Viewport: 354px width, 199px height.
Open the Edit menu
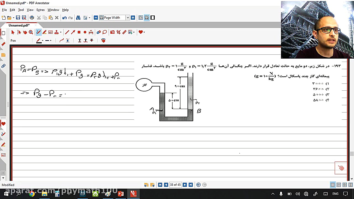coord(12,10)
